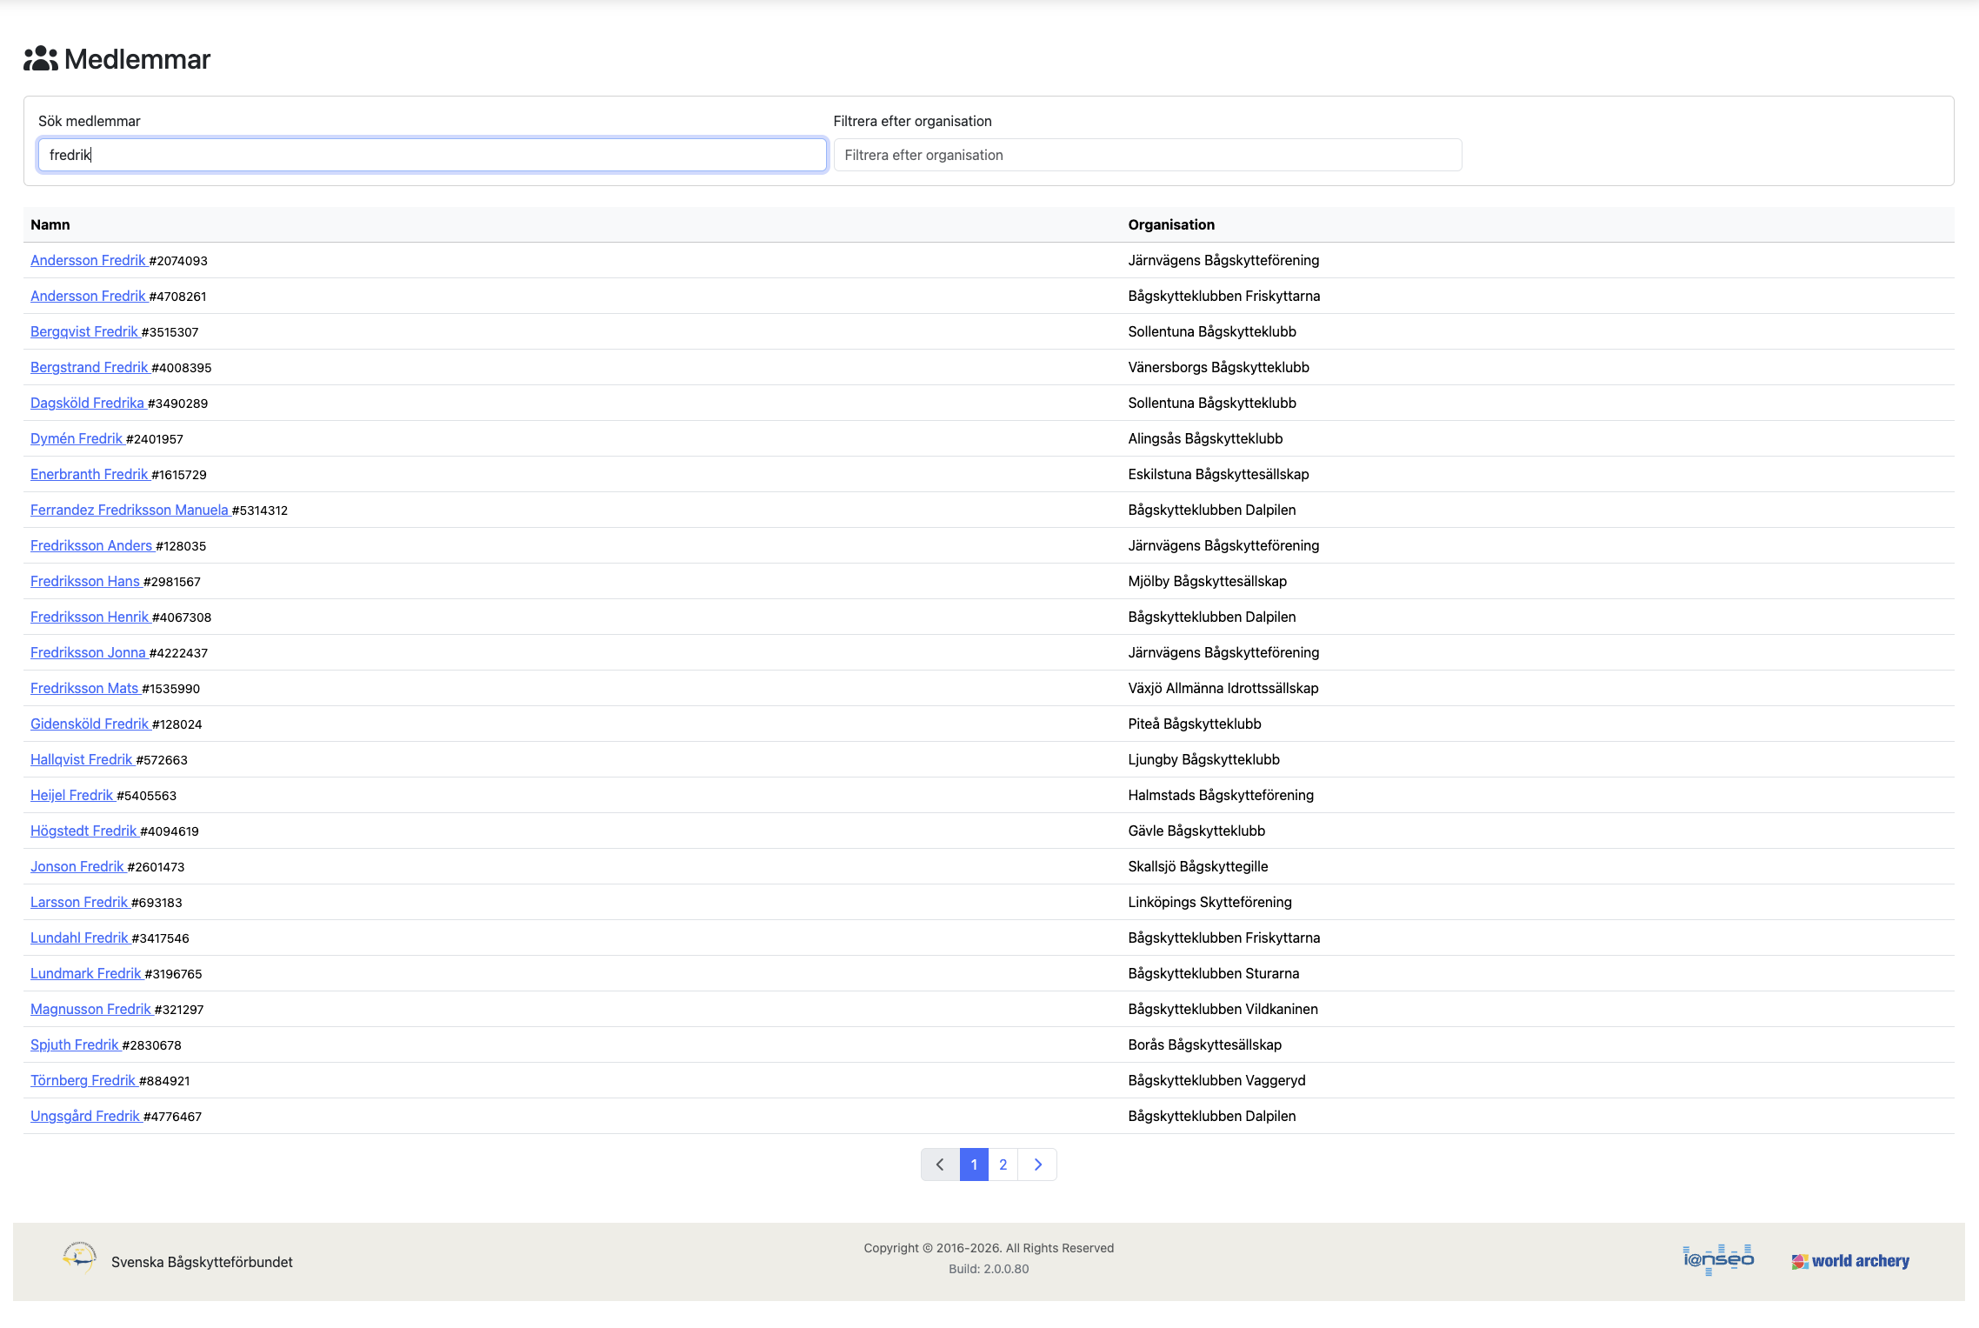Screen dimensions: 1979x1328
Task: Open the Ianseo logo link
Action: (x=1717, y=1259)
